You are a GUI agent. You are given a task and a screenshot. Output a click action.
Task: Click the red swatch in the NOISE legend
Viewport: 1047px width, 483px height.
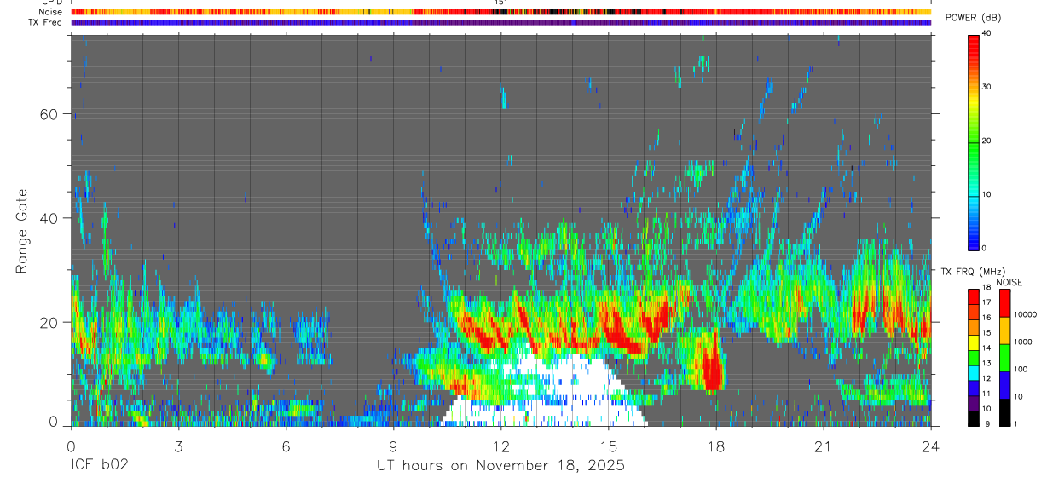1005,303
